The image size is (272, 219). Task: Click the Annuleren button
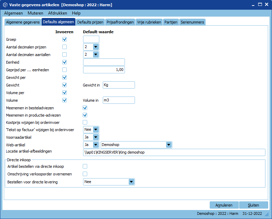pos(224,205)
